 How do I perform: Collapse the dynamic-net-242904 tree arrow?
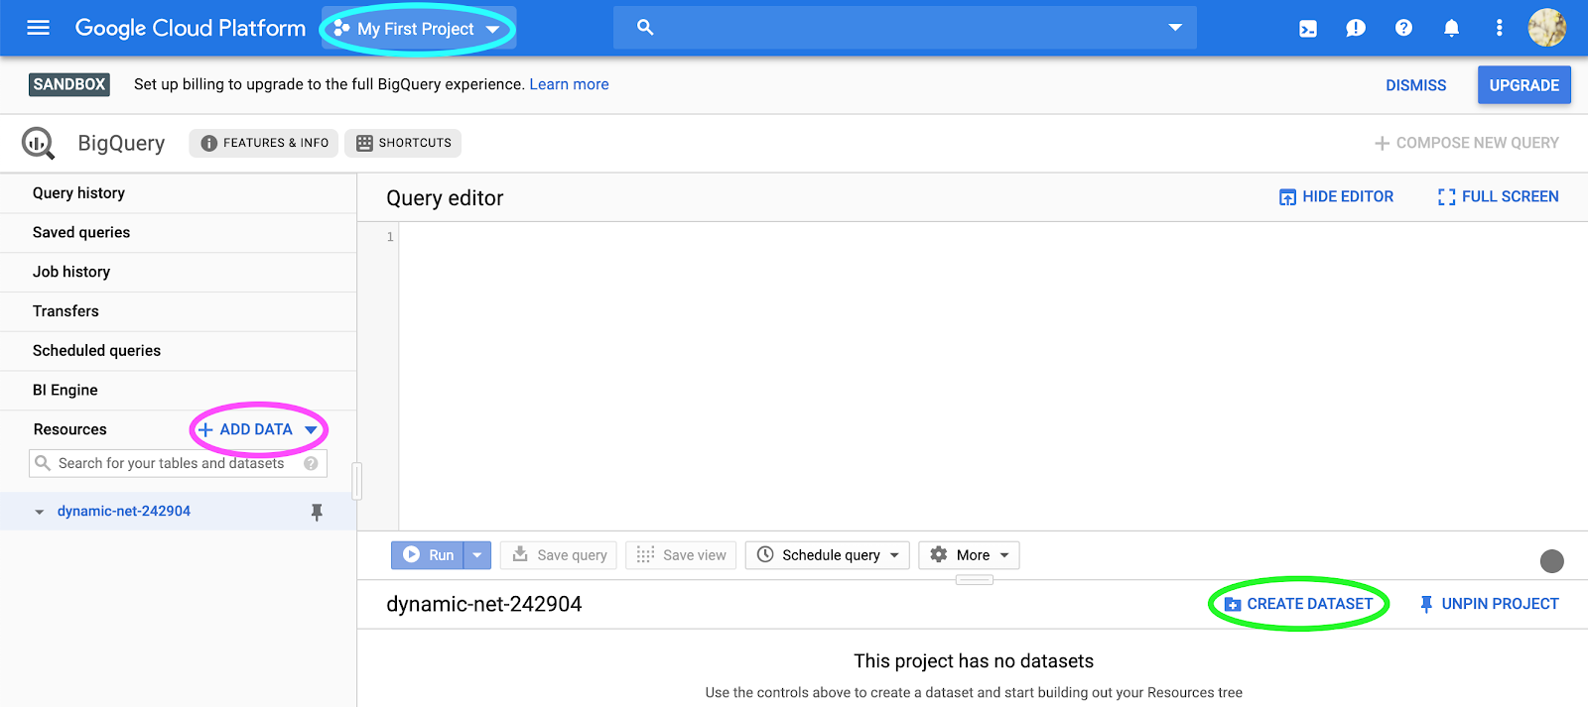(40, 512)
